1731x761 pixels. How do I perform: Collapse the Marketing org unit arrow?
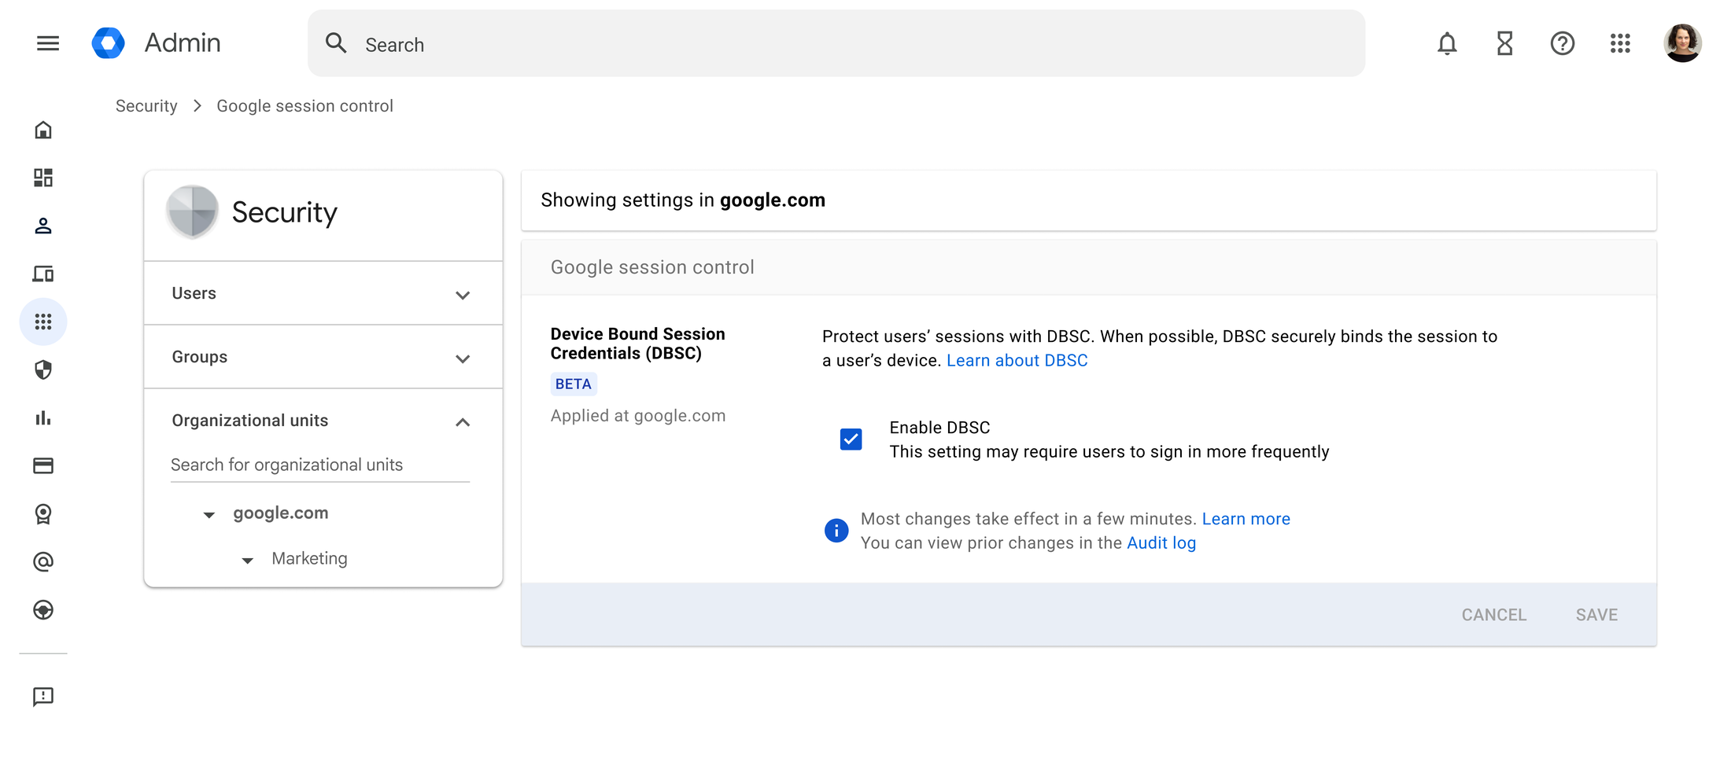click(x=248, y=561)
